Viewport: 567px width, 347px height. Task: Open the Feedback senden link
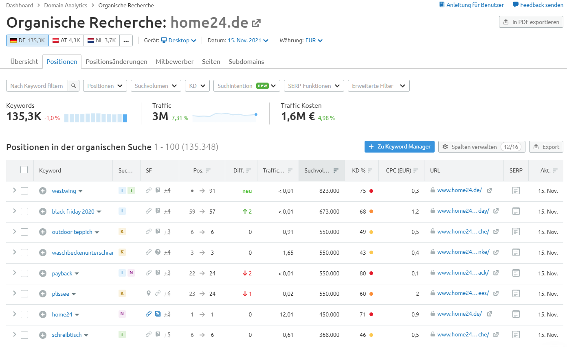(x=538, y=5)
